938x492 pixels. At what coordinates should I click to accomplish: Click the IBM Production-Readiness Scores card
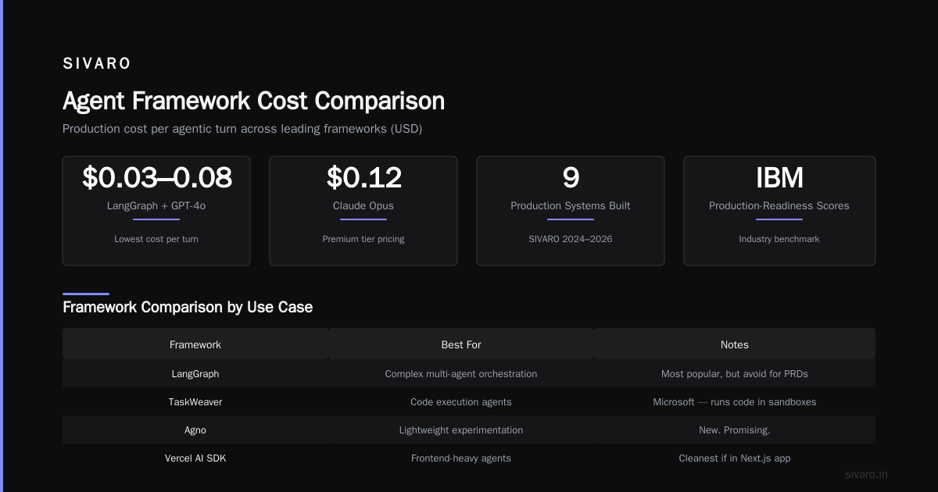[x=779, y=211]
